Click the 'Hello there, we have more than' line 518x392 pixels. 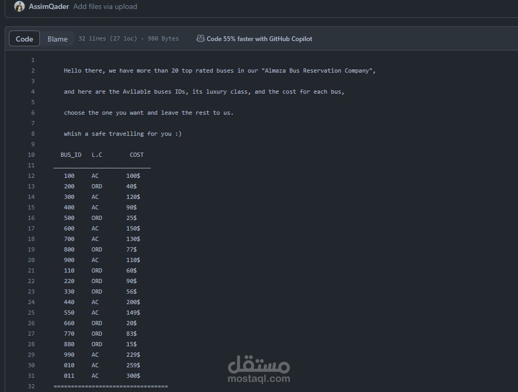[220, 71]
